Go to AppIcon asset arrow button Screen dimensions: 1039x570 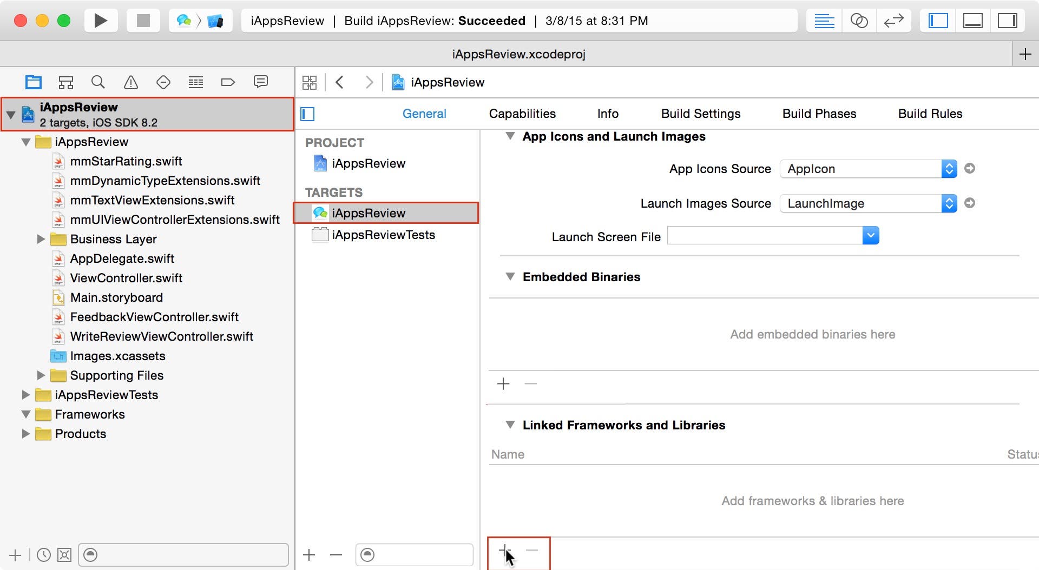click(x=970, y=168)
